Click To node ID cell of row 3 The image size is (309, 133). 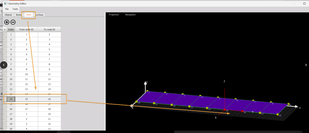49,44
